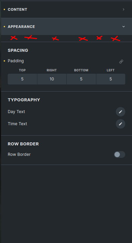Click yellow dot next to CONTENT
132x243 pixels.
tap(4, 10)
